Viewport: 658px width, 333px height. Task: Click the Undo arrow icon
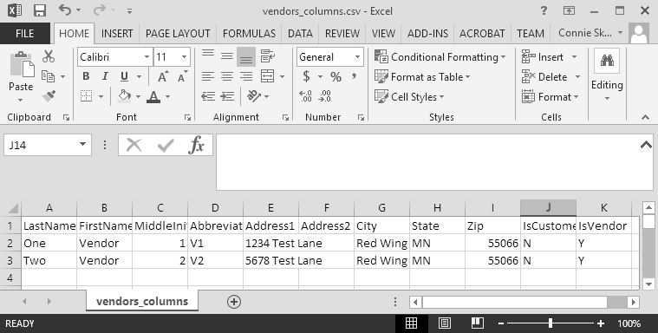[65, 10]
